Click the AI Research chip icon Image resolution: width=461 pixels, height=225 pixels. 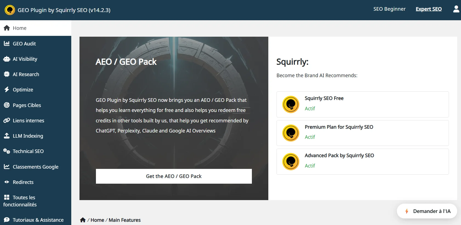(x=7, y=74)
